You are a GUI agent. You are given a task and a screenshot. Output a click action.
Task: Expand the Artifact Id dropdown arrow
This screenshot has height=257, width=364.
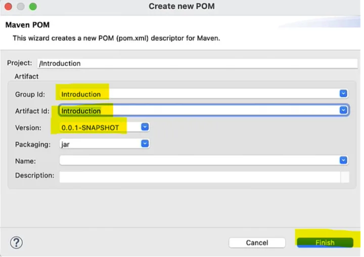pyautogui.click(x=343, y=110)
